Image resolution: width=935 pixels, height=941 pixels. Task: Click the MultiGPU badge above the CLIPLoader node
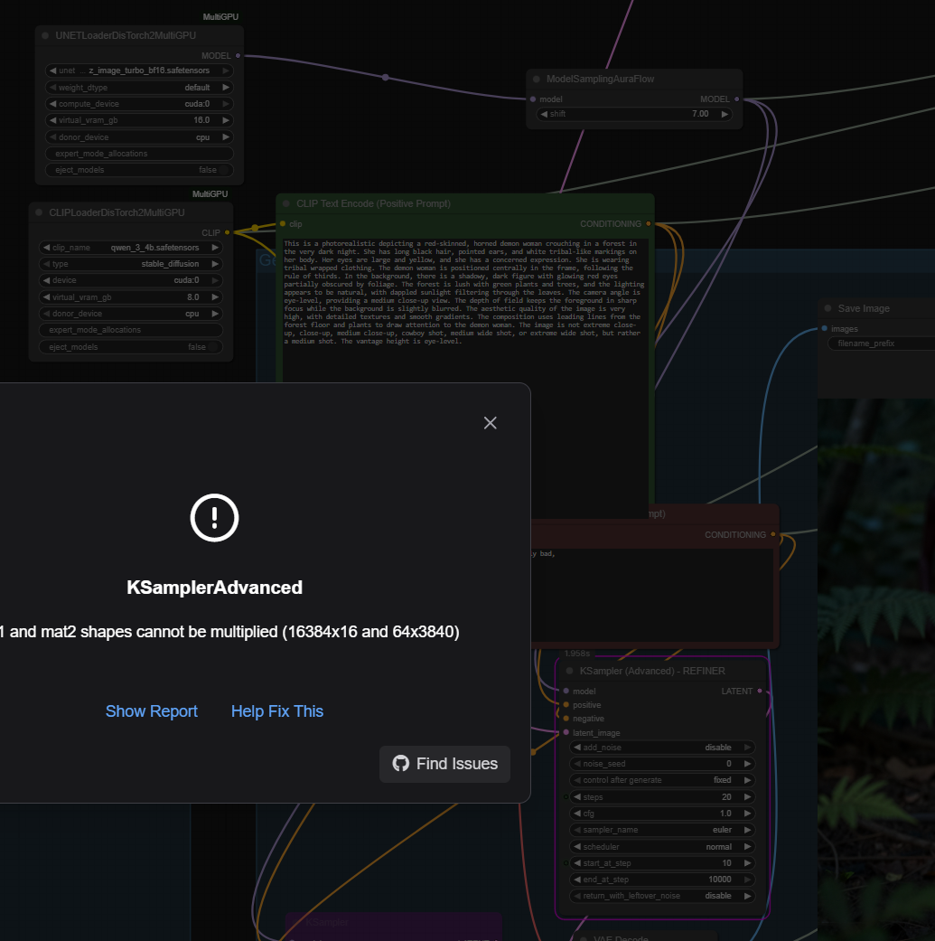[210, 193]
